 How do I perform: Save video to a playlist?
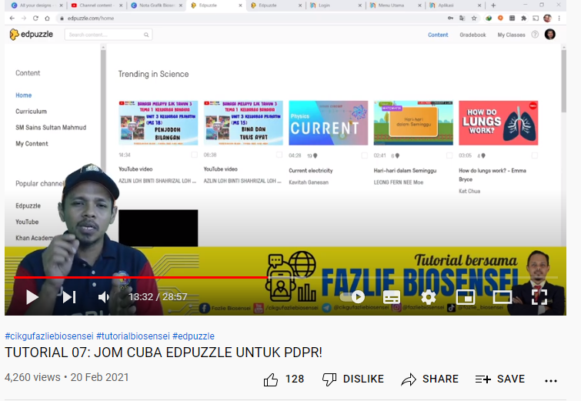coord(500,379)
